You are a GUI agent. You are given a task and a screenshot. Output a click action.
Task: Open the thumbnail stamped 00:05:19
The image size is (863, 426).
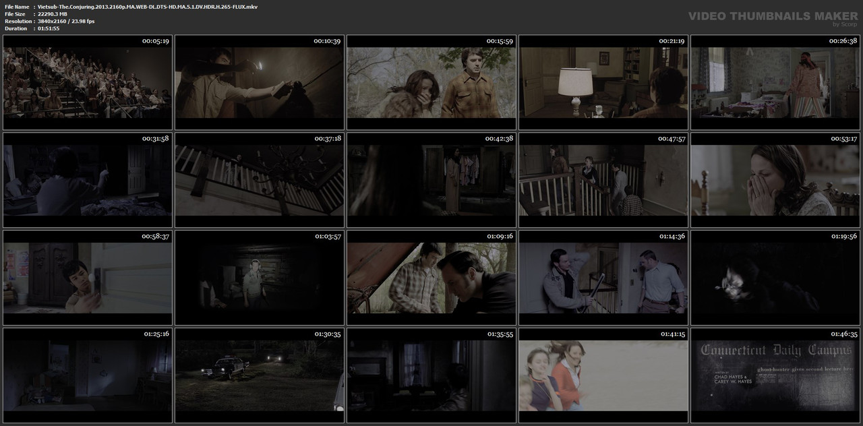(x=88, y=82)
